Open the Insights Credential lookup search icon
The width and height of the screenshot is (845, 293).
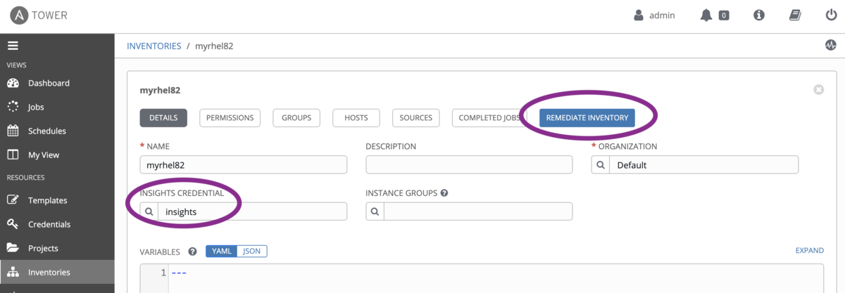tap(149, 211)
